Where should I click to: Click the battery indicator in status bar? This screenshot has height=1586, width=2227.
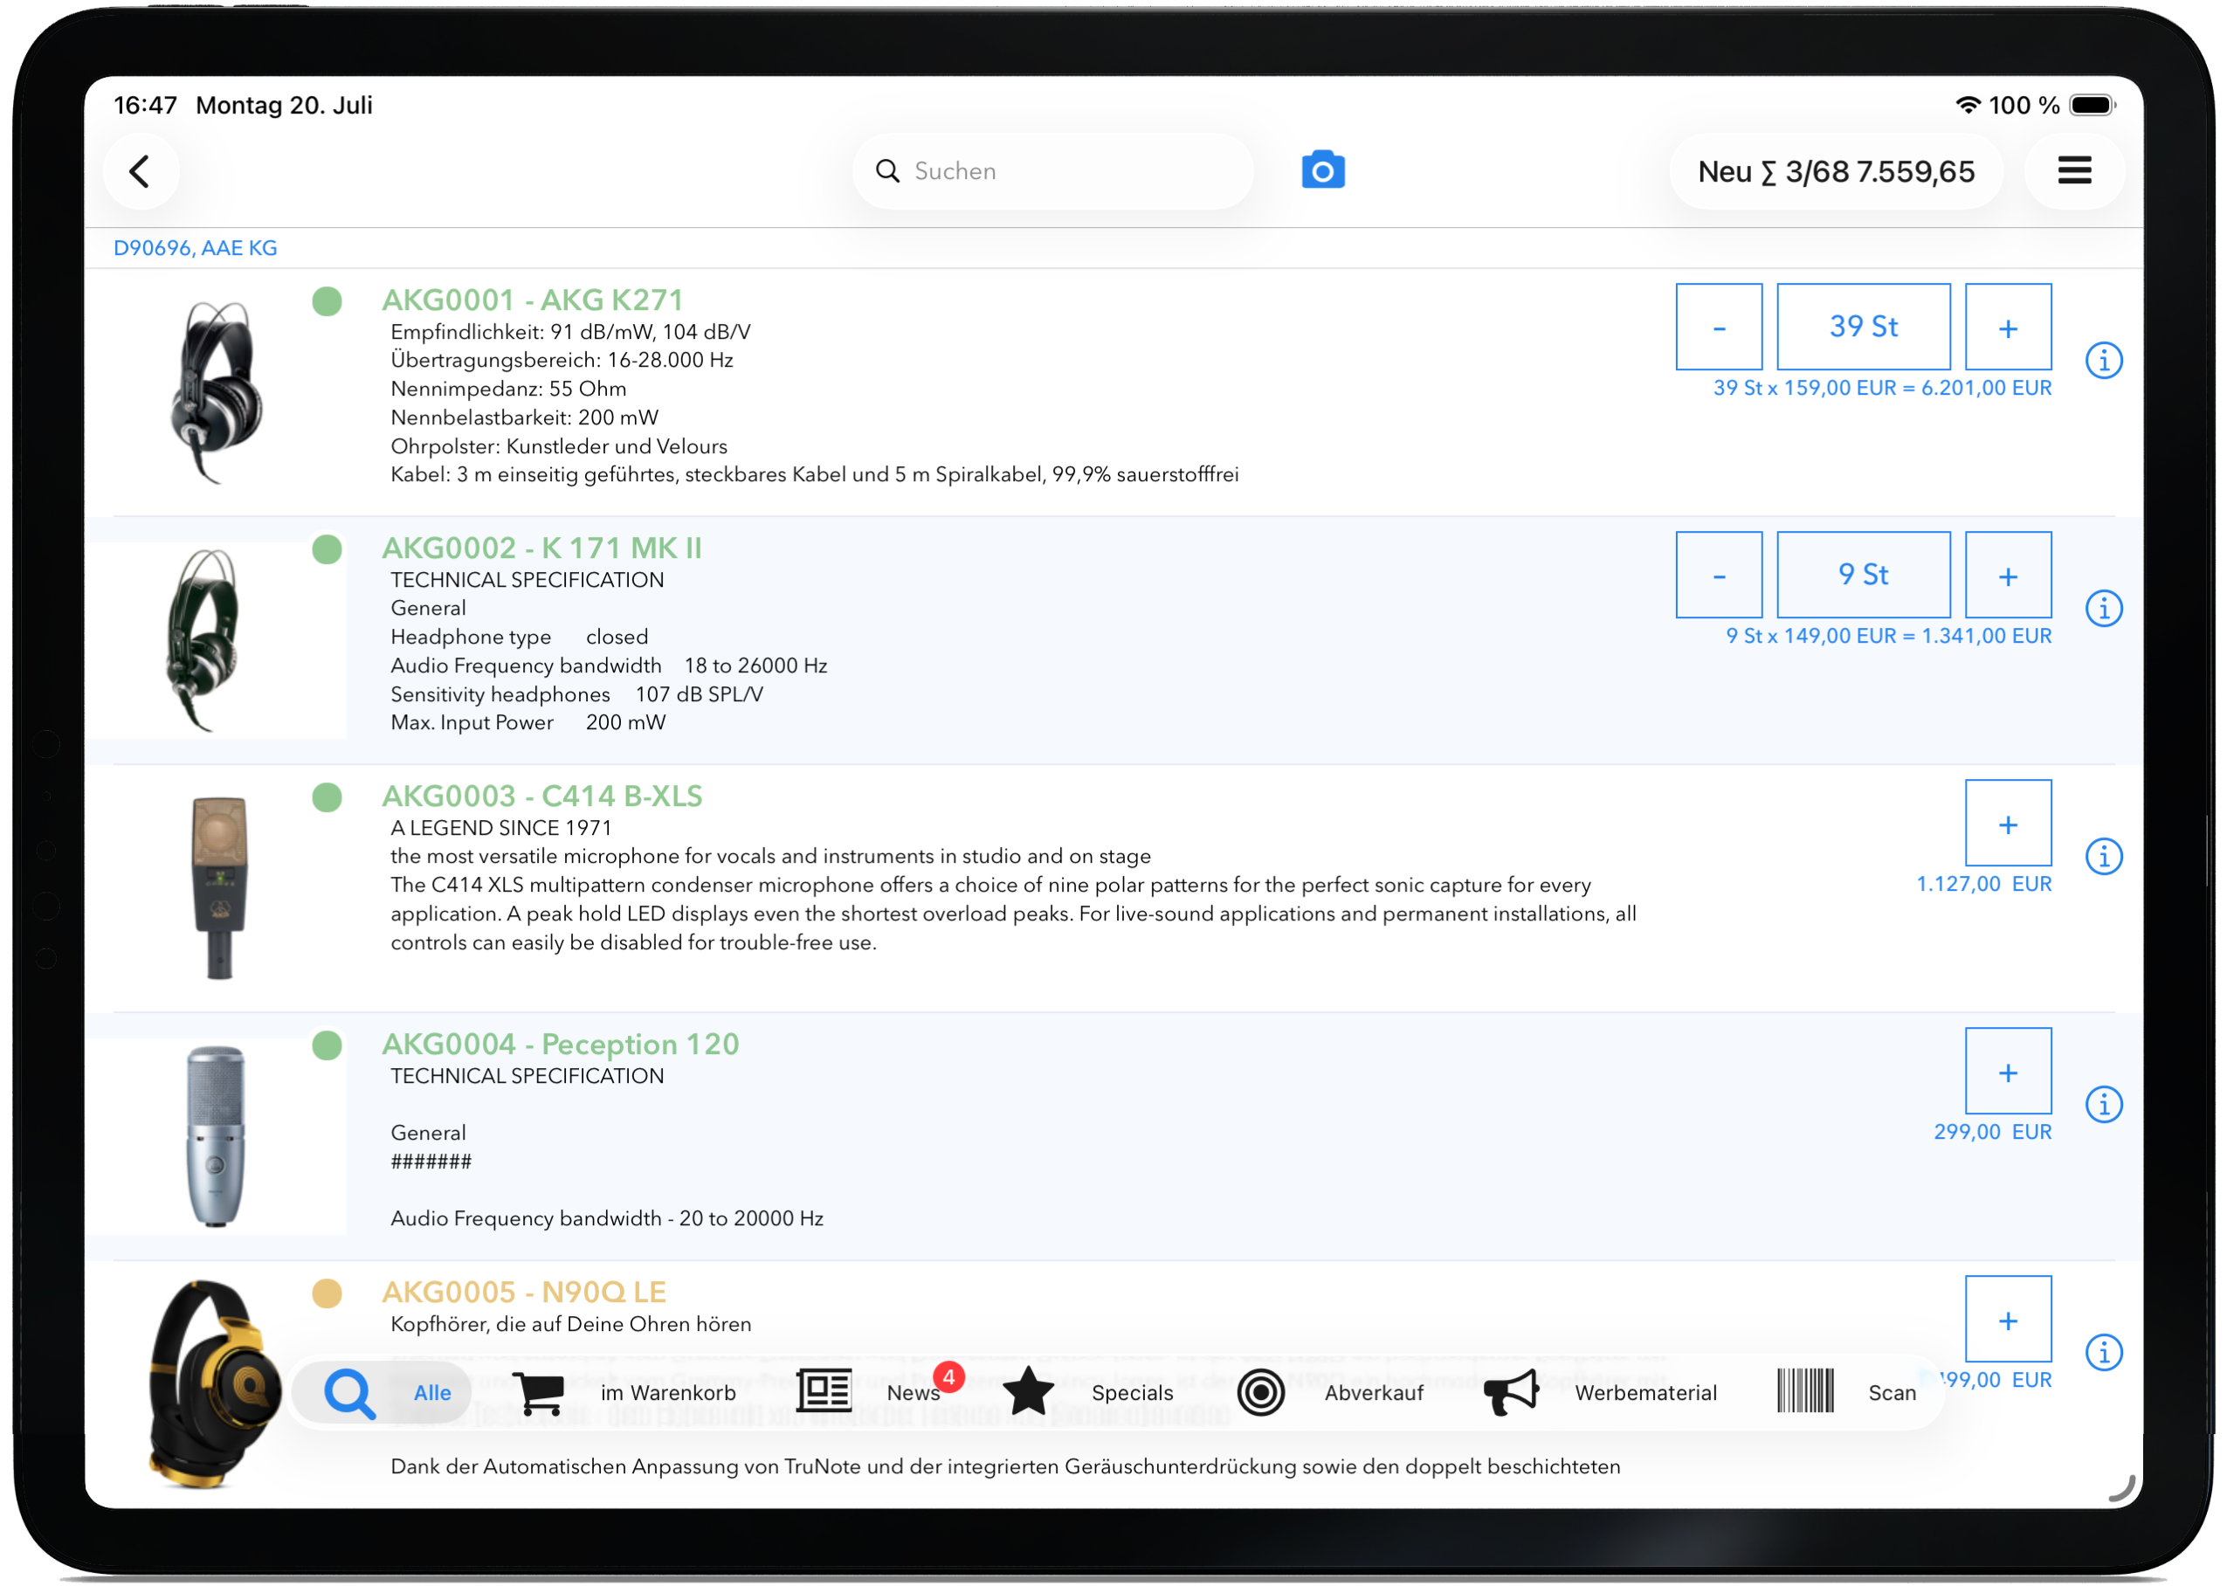[2093, 105]
